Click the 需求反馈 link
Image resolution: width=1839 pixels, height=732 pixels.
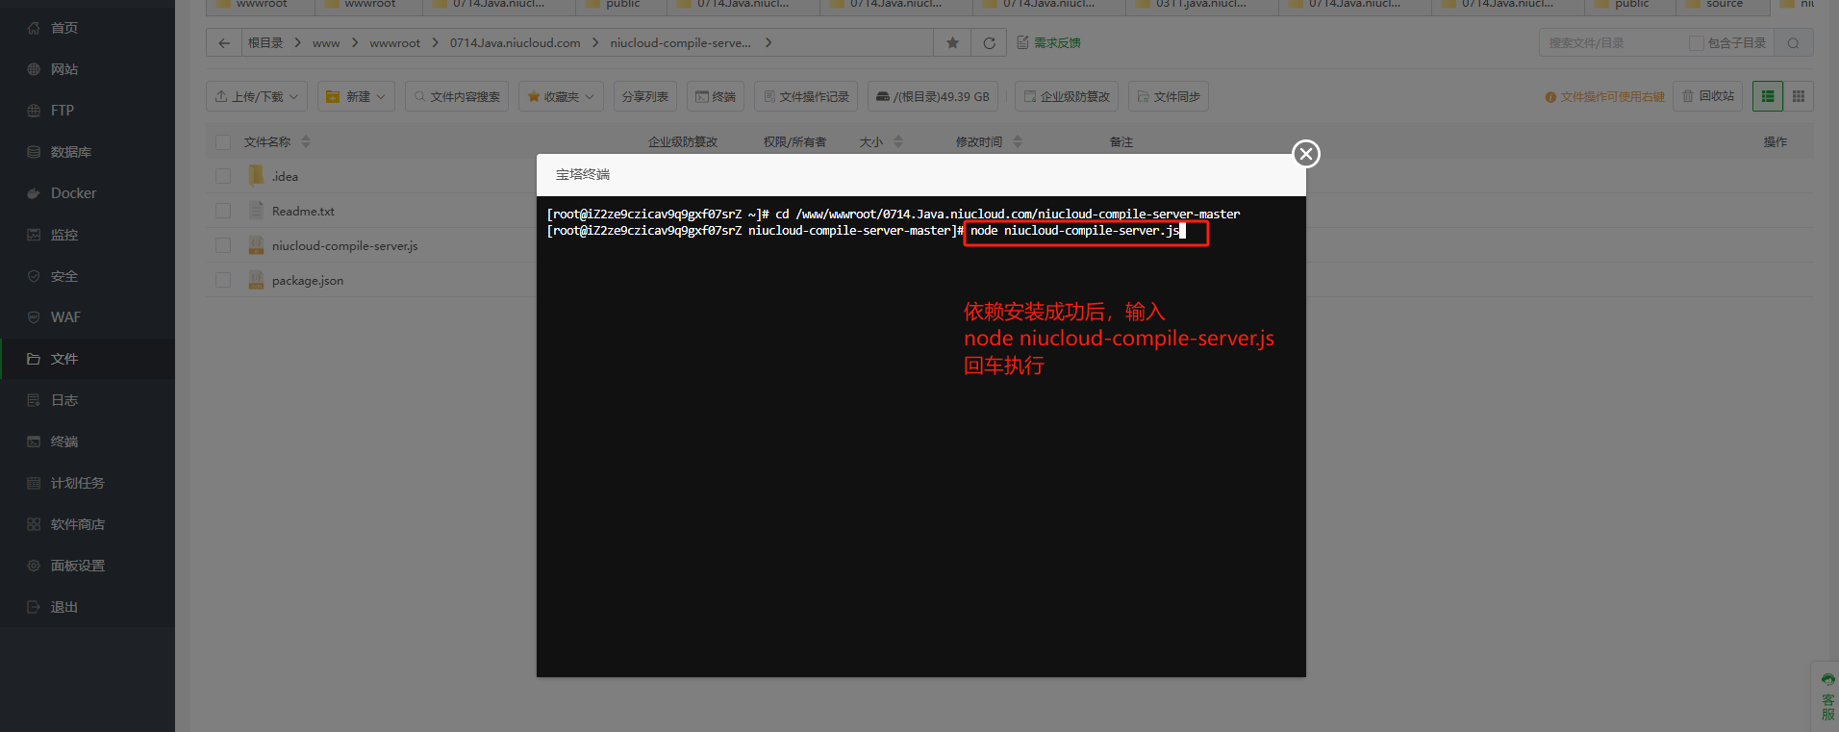[x=1049, y=43]
